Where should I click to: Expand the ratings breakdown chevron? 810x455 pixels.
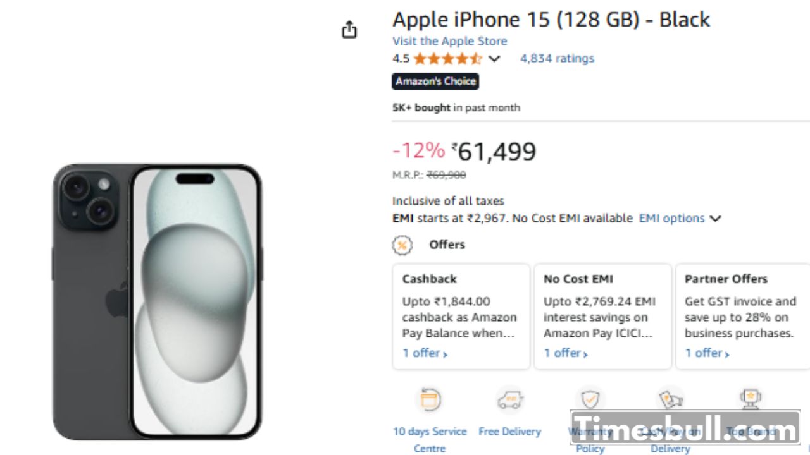494,59
